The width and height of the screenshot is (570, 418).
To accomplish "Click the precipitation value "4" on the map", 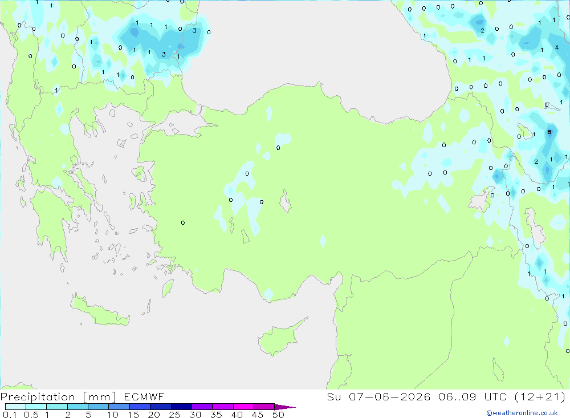I will [x=556, y=47].
